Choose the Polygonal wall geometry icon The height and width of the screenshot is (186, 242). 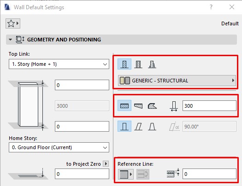(x=152, y=106)
